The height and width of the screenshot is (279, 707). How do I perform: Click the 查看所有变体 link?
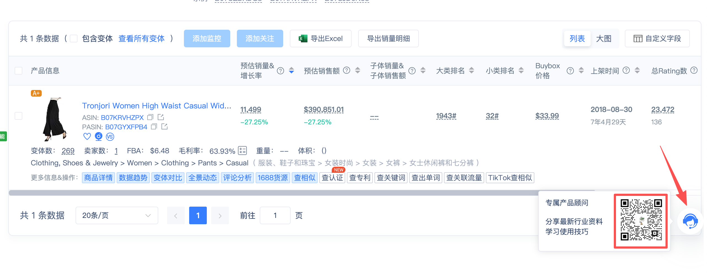coord(141,39)
